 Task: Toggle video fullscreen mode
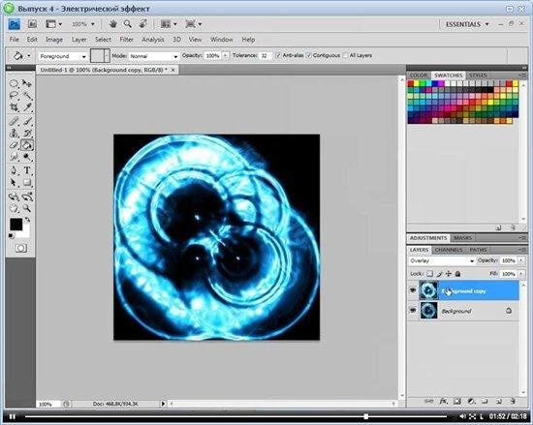pyautogui.click(x=473, y=416)
